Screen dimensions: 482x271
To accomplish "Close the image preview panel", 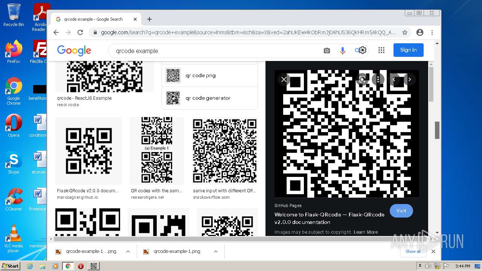I will 284,79.
